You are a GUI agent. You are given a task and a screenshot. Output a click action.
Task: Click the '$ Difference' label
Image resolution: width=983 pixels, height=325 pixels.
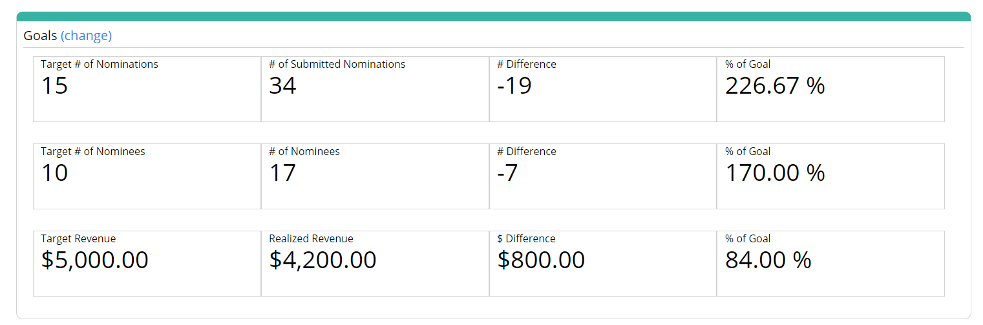point(526,238)
